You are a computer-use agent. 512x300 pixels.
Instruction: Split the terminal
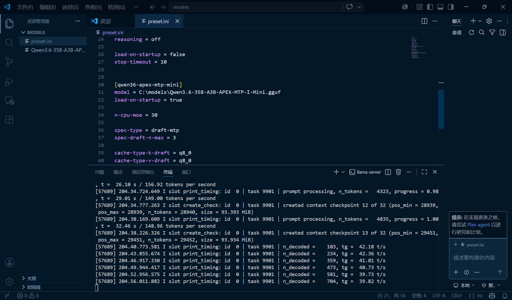388,172
